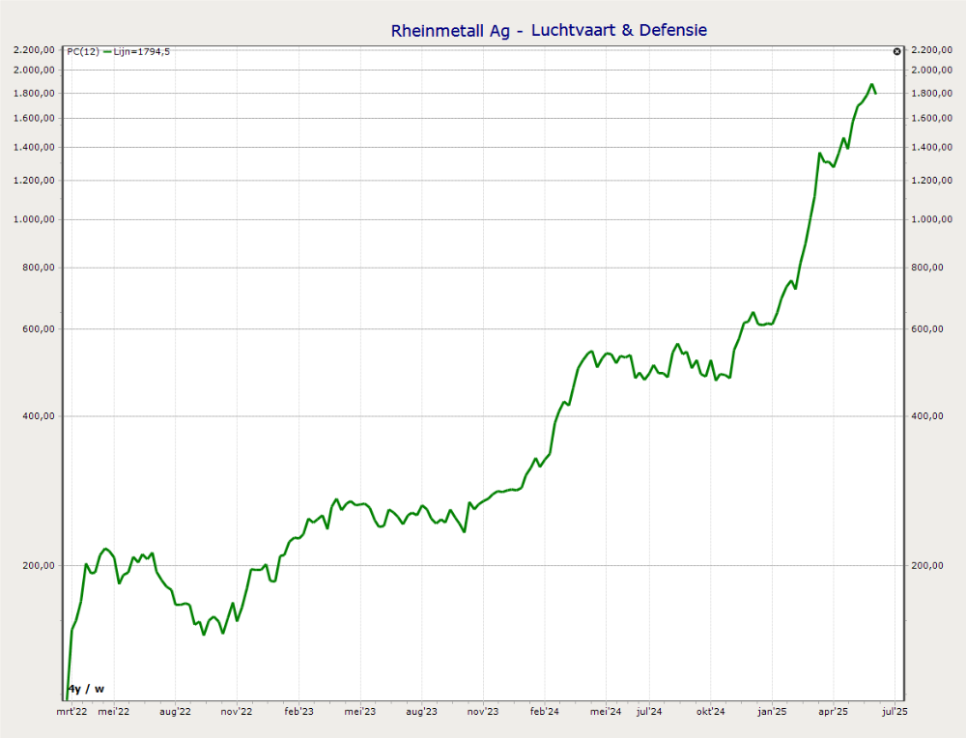
Task: Click the jul'25 date label
Action: 895,711
